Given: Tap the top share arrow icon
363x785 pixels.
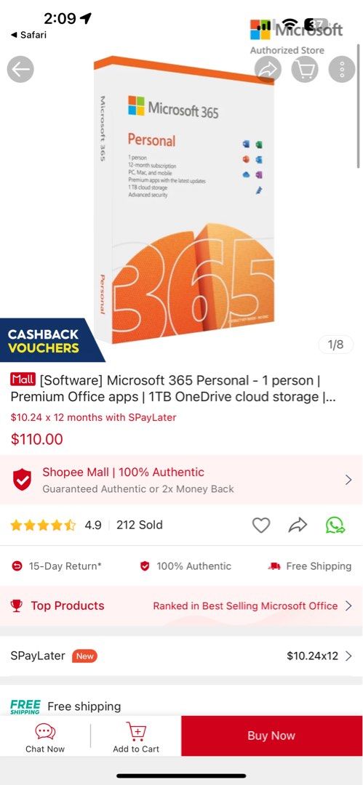Looking at the screenshot, I should click(268, 69).
